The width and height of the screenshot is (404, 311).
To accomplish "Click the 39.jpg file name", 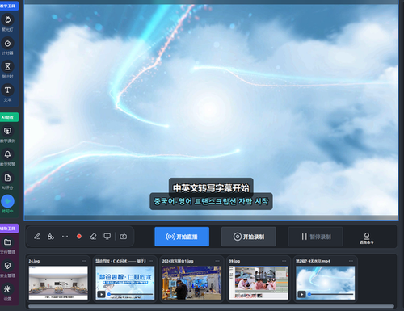I will 234,261.
